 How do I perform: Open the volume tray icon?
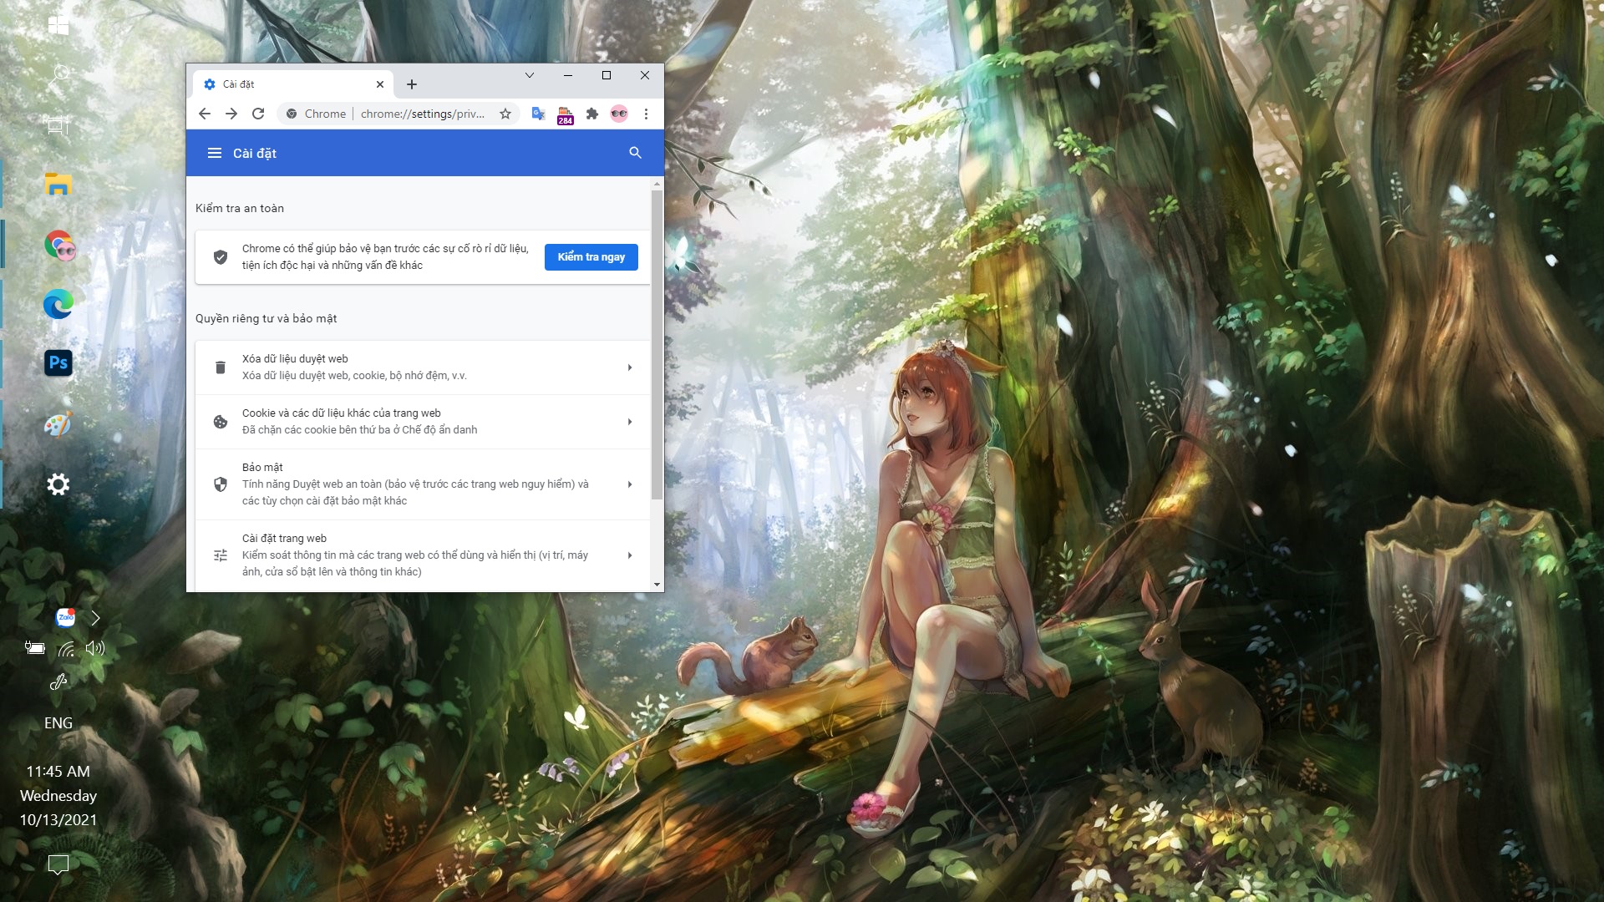pos(95,648)
